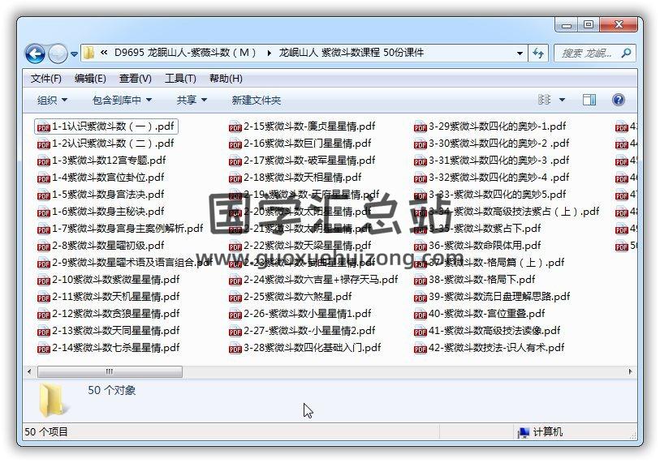Click the Back navigation arrow button
Viewport: 660px width, 463px height.
coord(35,54)
